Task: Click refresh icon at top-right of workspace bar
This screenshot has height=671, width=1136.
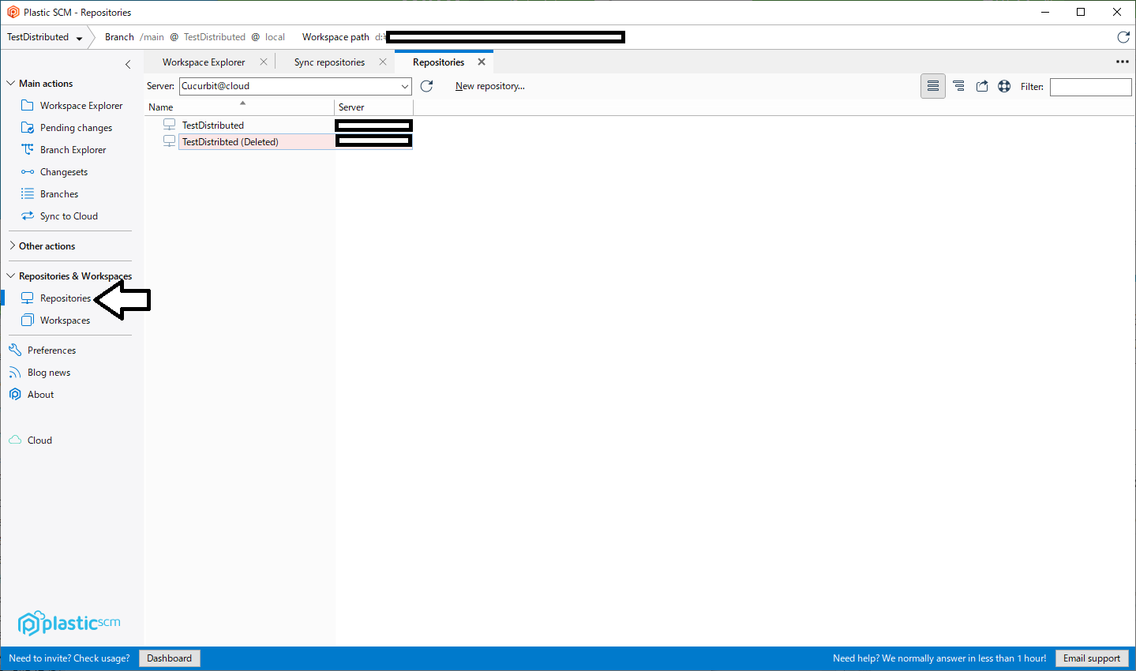Action: pyautogui.click(x=1123, y=37)
